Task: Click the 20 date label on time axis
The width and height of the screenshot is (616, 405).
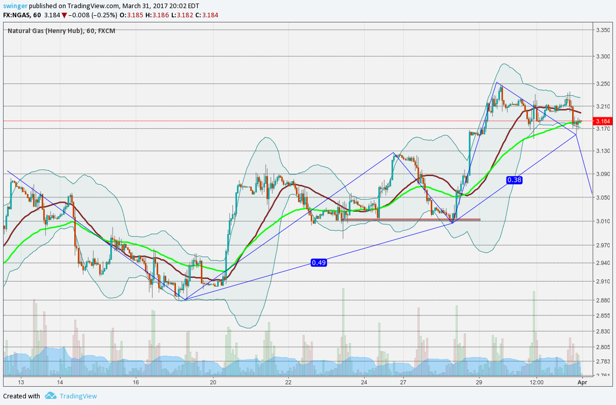Action: pyautogui.click(x=213, y=382)
